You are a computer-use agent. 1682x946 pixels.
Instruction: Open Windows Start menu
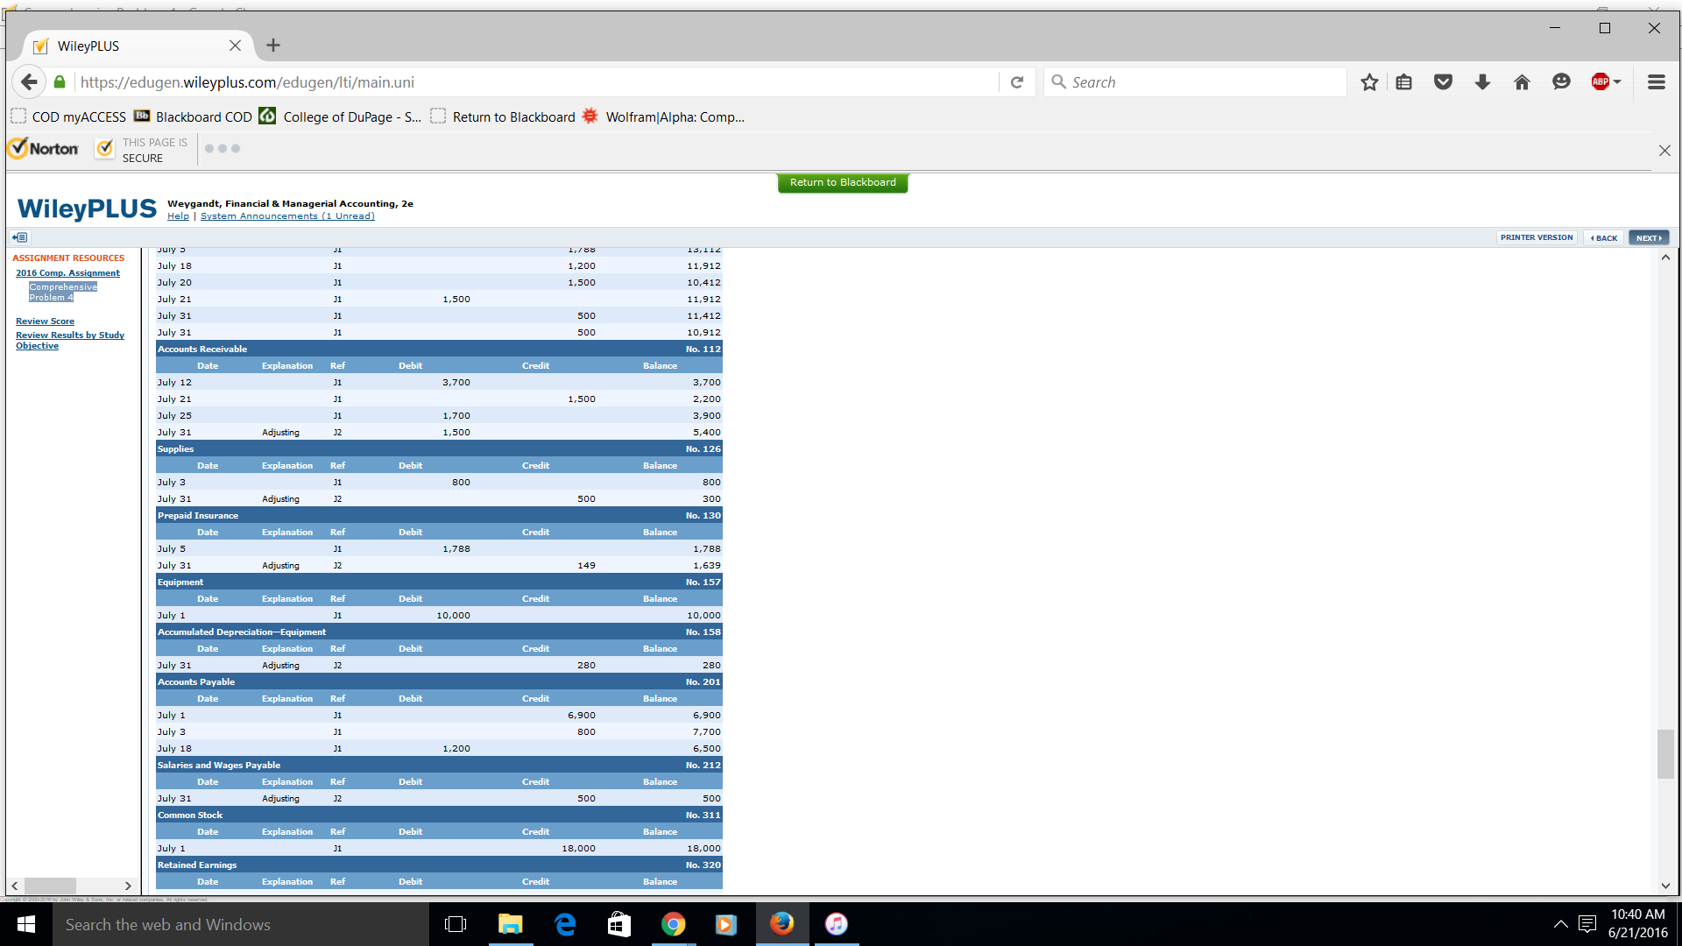point(26,924)
